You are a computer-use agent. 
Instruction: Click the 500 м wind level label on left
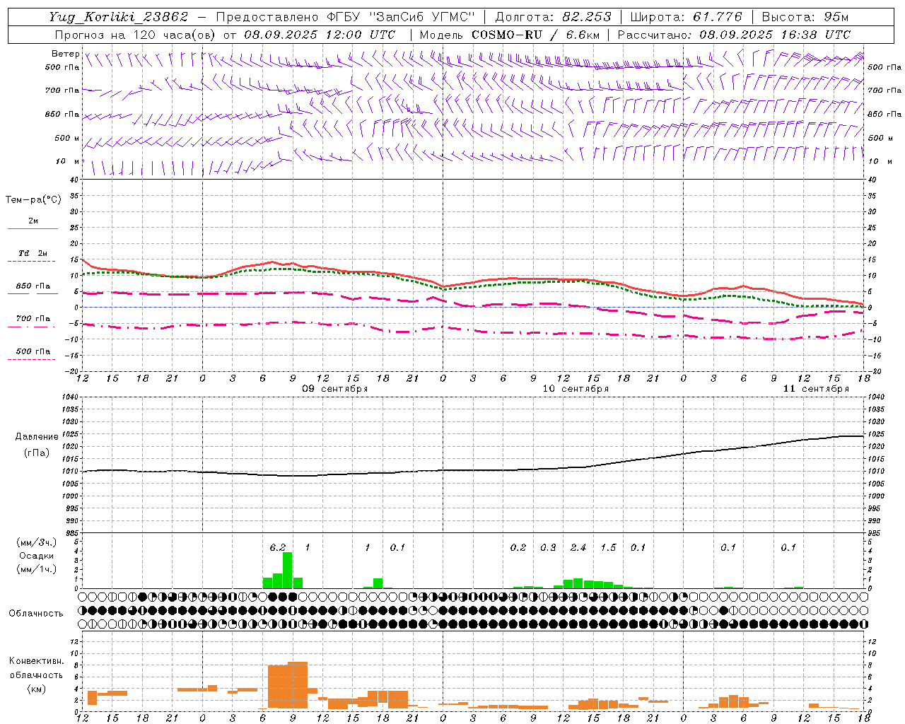[x=67, y=138]
